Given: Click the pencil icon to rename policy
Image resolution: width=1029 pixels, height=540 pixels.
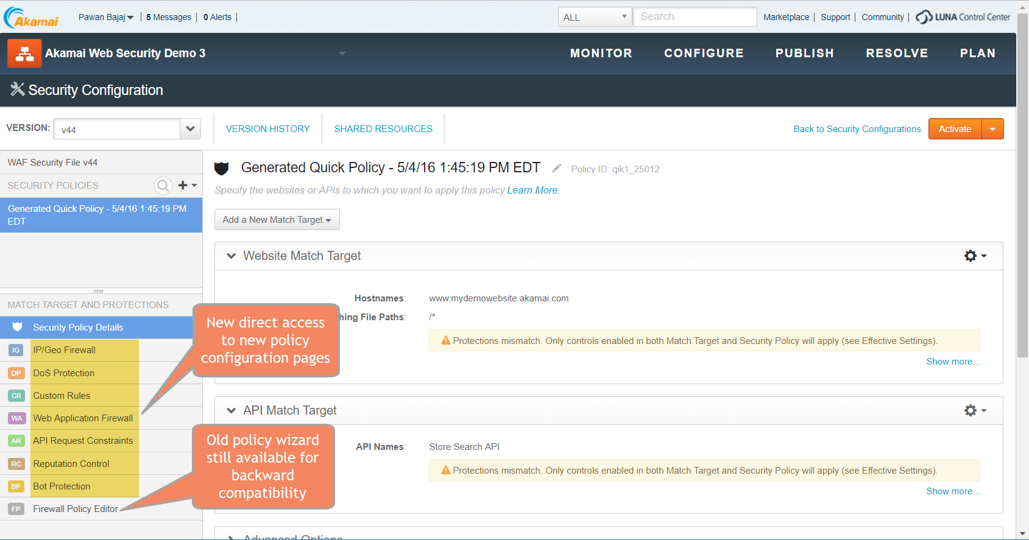Looking at the screenshot, I should [x=556, y=169].
